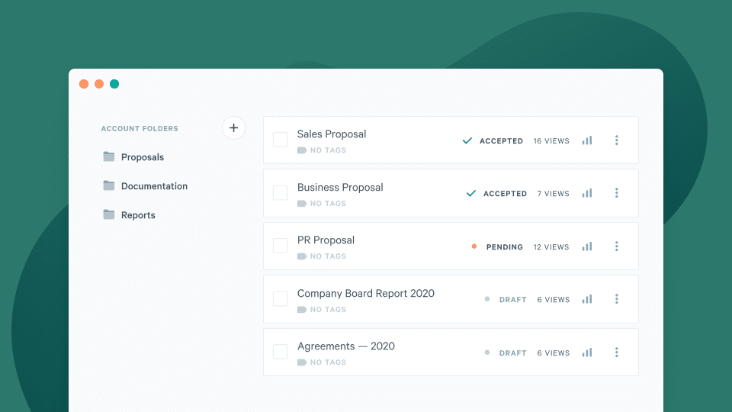Click the Pending status of PR Proposal

click(504, 247)
